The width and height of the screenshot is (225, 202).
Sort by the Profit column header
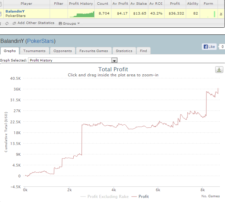pos(175,4)
